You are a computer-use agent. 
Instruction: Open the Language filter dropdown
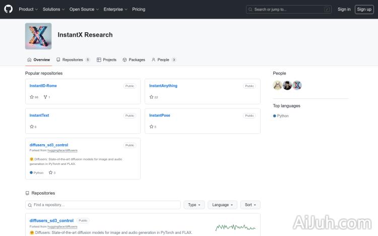(222, 205)
